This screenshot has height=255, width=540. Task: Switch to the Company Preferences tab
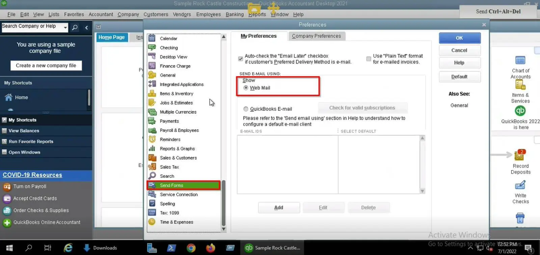[316, 36]
